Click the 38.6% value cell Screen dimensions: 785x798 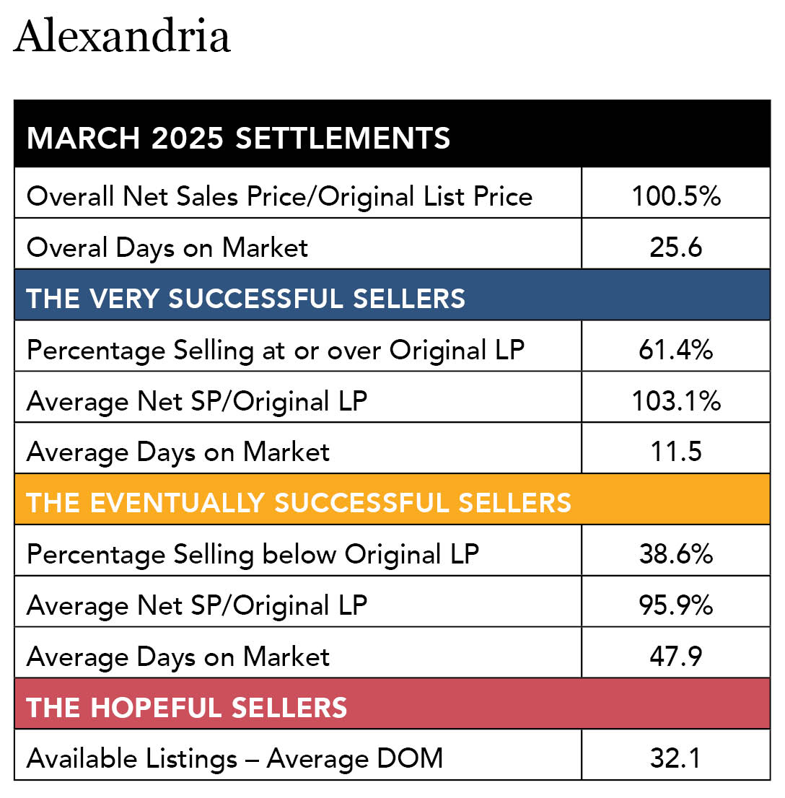coord(675,554)
